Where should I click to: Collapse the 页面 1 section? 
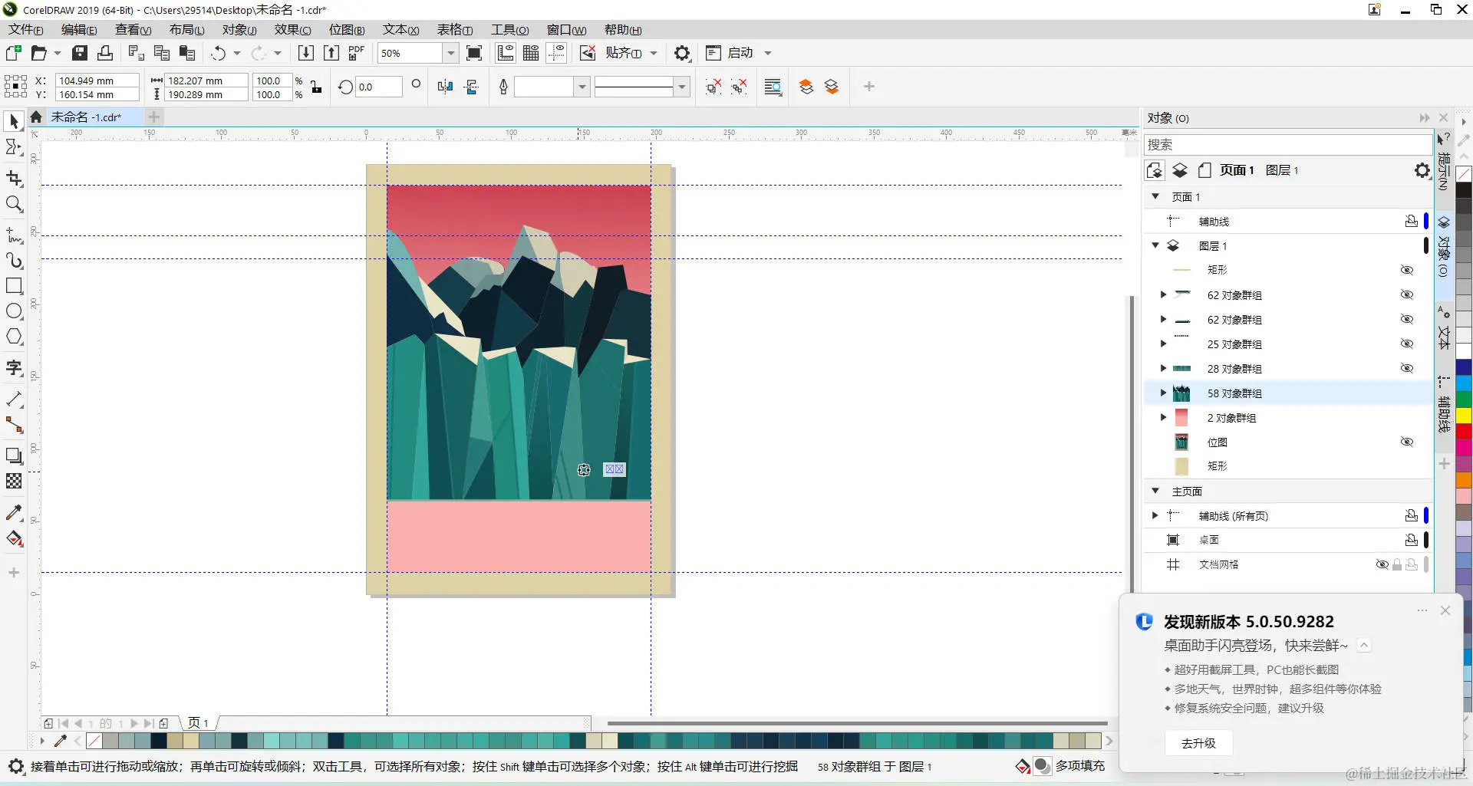[1156, 196]
